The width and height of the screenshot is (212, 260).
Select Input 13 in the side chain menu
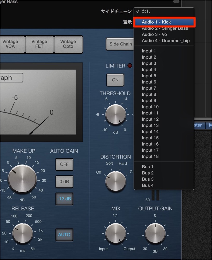[x=164, y=126]
